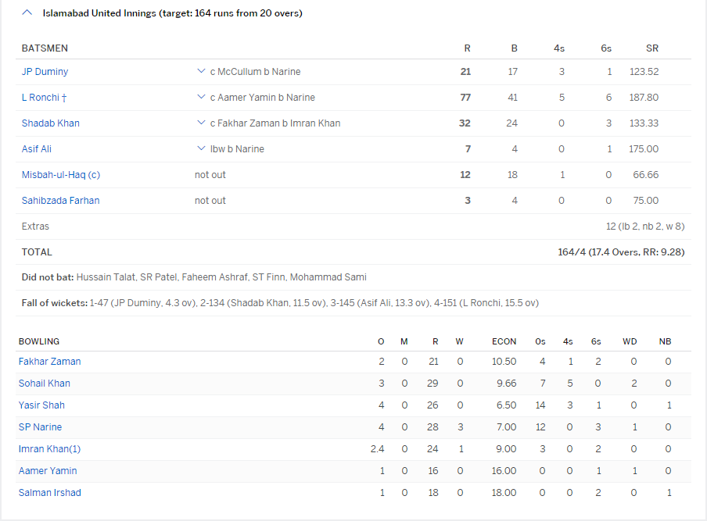Open Salman Irshad's player profile

tap(49, 493)
